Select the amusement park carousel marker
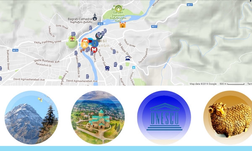 [72, 39]
